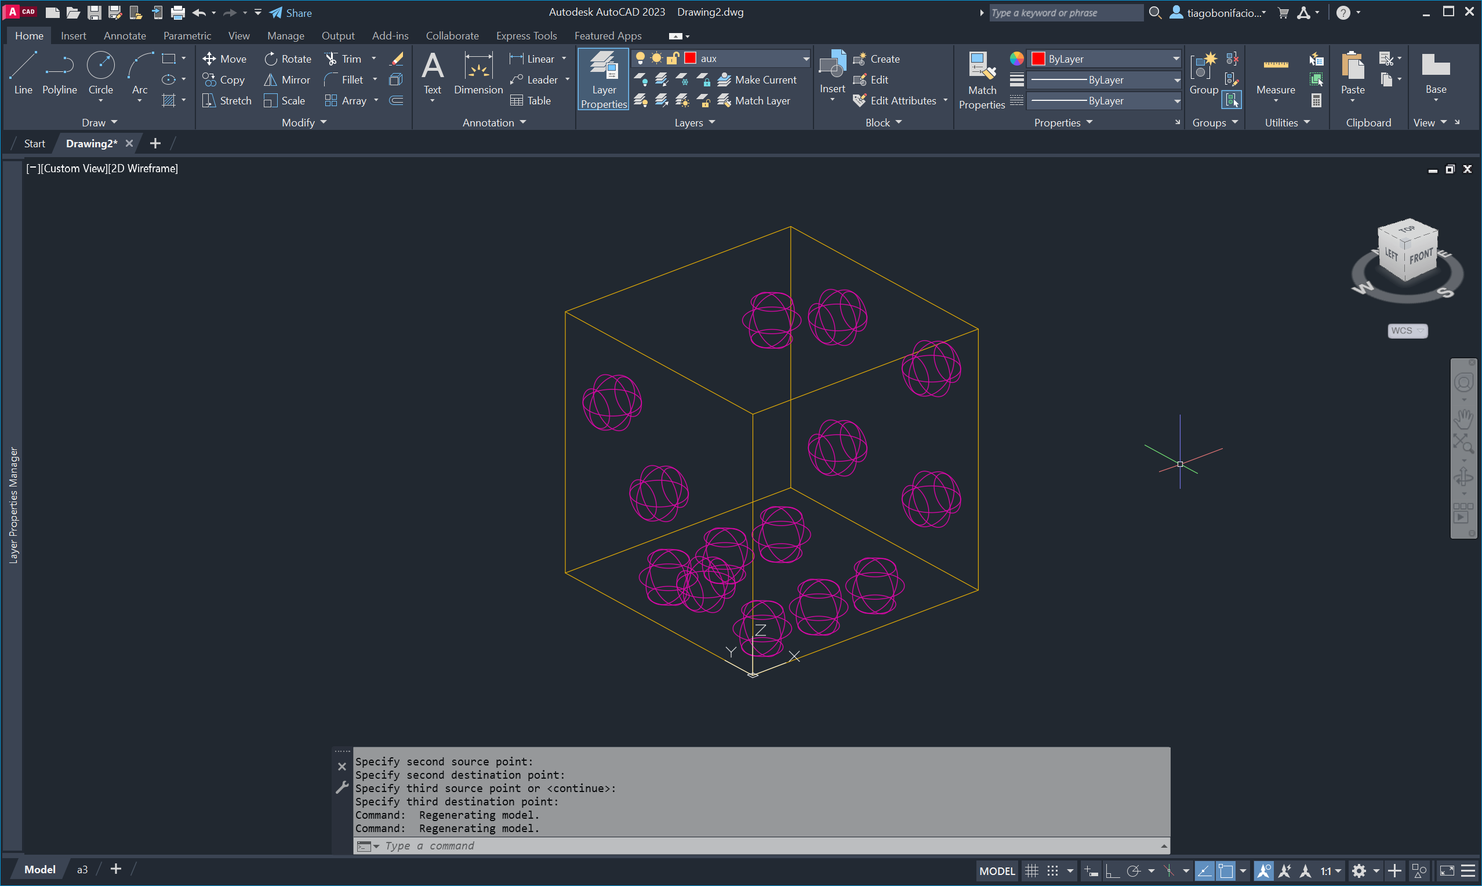Click the red aux layer color swatch
The image size is (1482, 886).
click(x=690, y=58)
